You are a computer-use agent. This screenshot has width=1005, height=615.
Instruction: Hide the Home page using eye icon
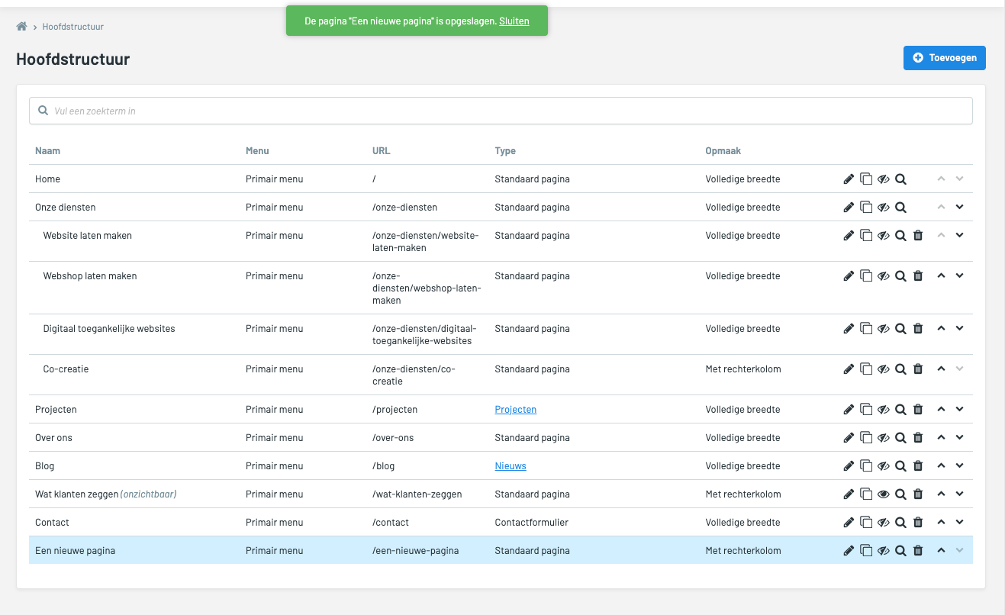(884, 179)
